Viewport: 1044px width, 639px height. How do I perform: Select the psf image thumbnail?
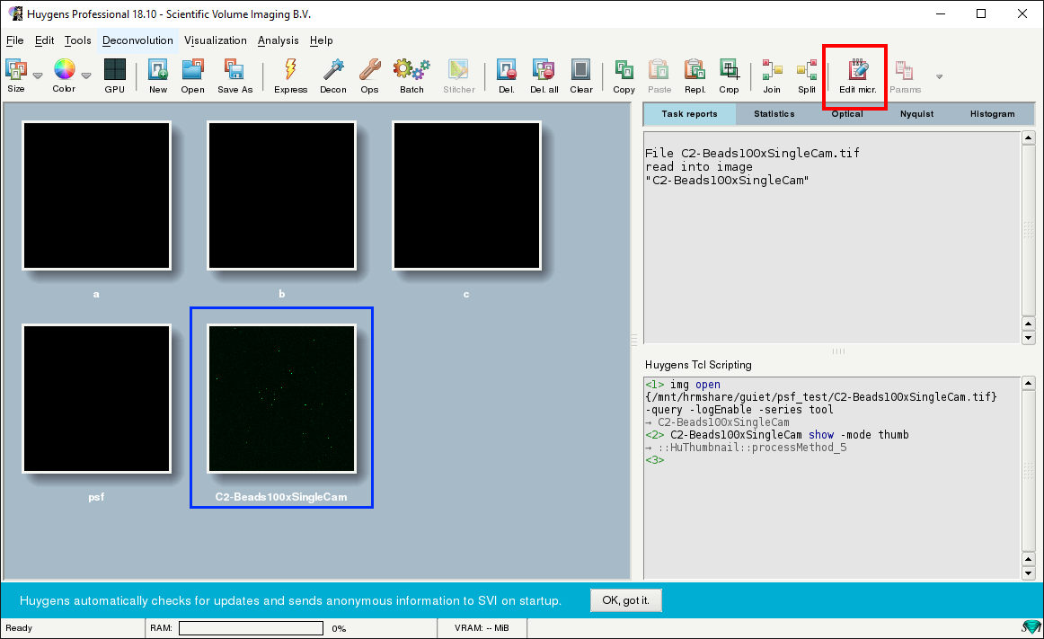[96, 398]
